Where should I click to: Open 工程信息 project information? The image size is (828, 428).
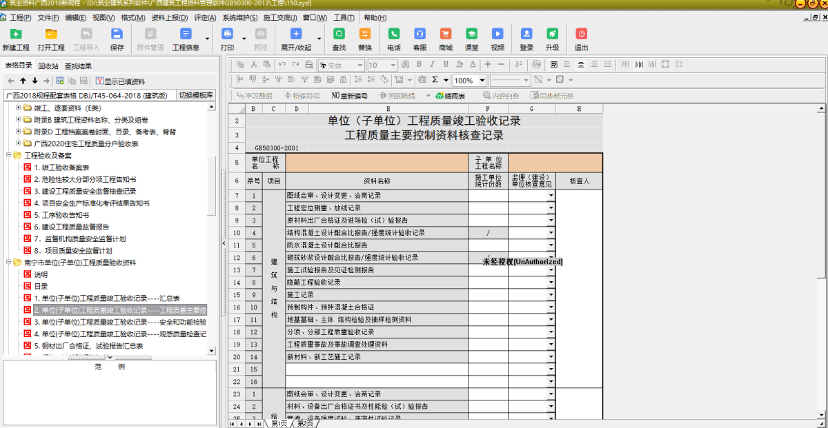186,39
